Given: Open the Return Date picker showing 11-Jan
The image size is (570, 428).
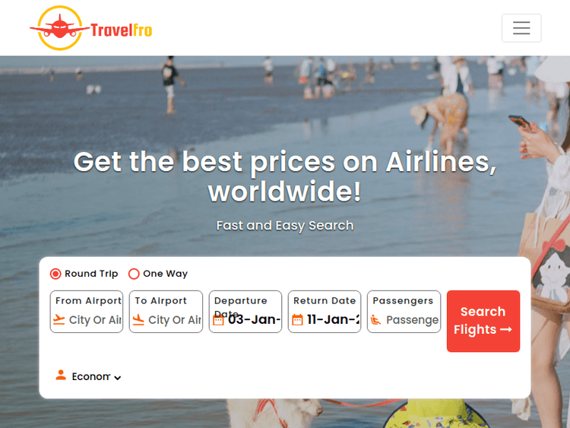Looking at the screenshot, I should click(325, 312).
